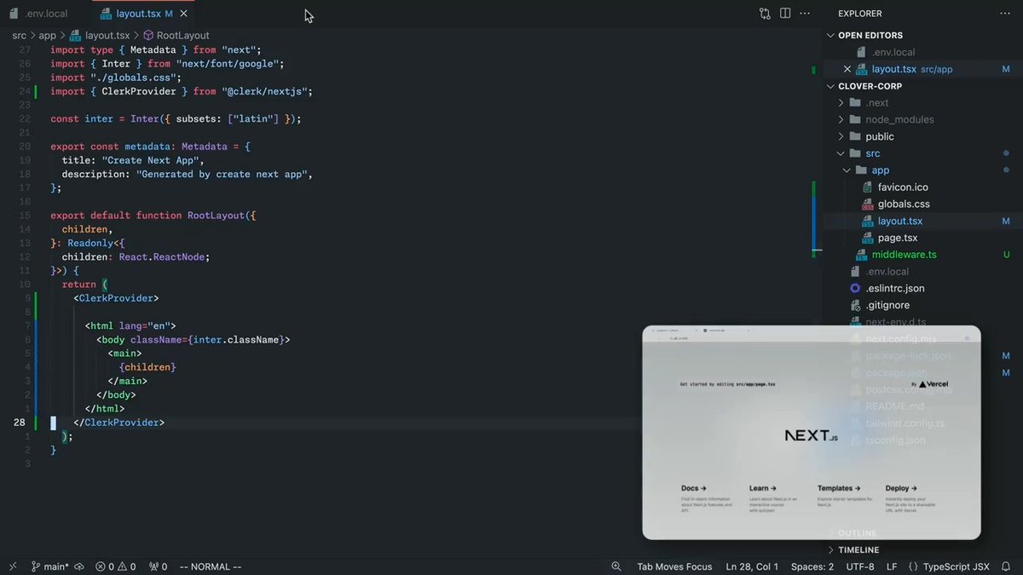Click the zoom magnifier icon in the status bar

[x=616, y=566]
